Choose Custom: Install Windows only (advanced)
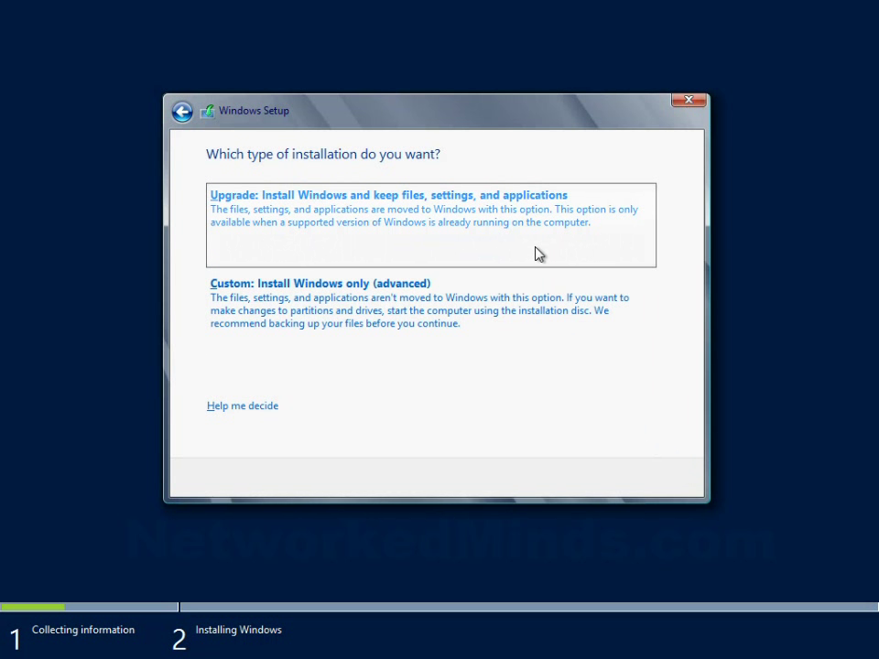879x659 pixels. point(320,284)
